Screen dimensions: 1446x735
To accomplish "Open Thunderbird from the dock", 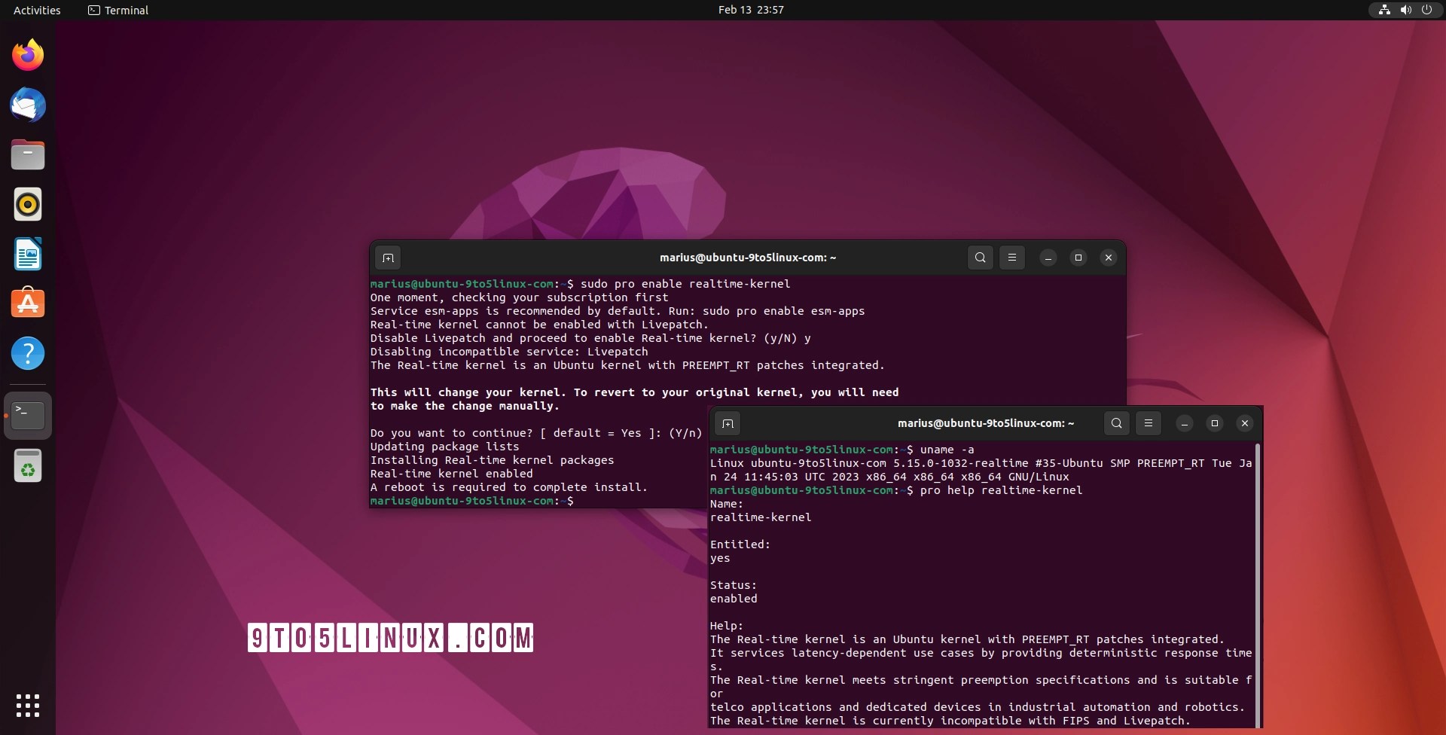I will 28,105.
